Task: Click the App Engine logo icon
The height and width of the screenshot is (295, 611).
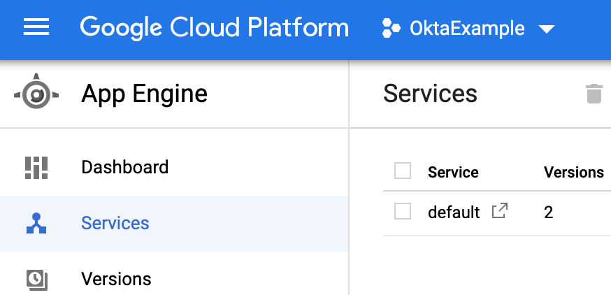Action: [36, 93]
